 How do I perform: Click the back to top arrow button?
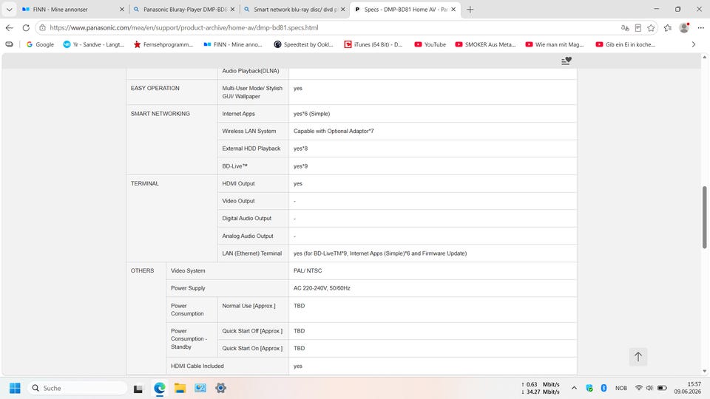(x=638, y=356)
